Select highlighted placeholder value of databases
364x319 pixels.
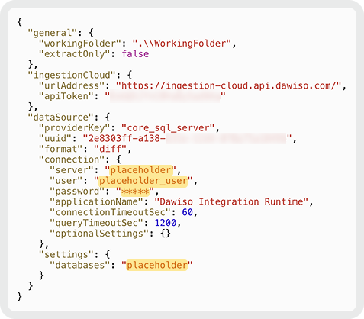click(157, 266)
